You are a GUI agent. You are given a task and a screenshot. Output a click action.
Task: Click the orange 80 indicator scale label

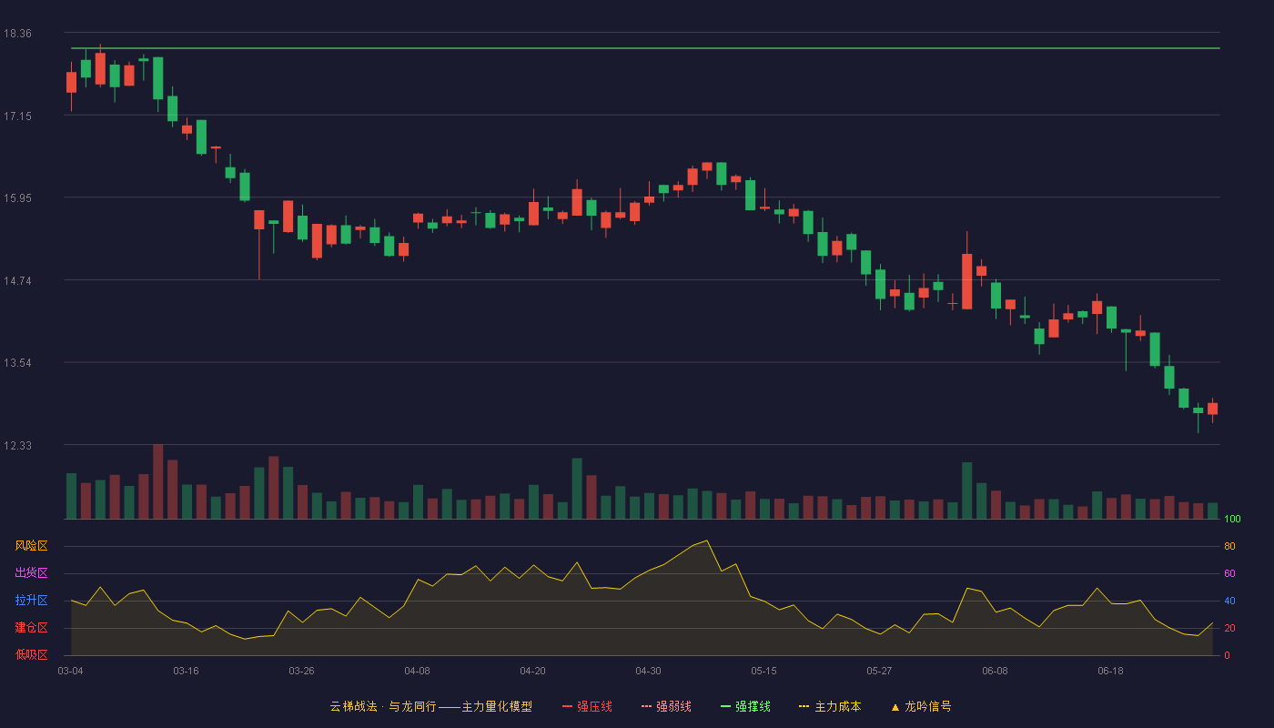click(1229, 546)
